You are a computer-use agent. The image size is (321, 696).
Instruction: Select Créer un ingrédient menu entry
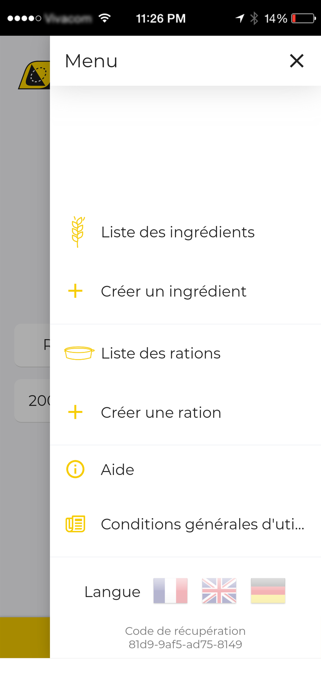point(173,291)
